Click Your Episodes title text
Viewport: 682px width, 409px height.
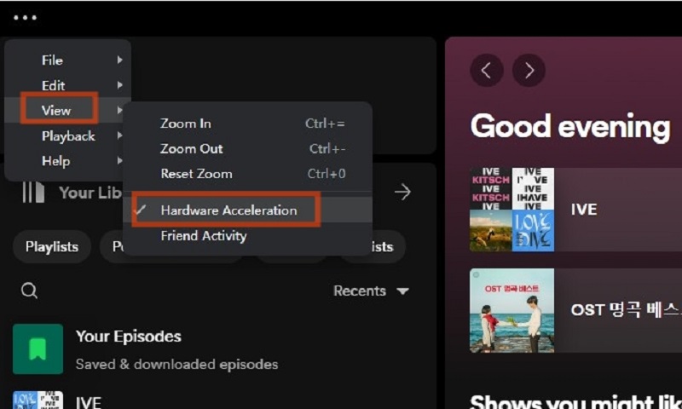tap(129, 337)
